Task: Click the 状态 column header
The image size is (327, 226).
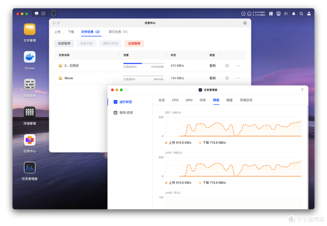Action: coord(173,55)
